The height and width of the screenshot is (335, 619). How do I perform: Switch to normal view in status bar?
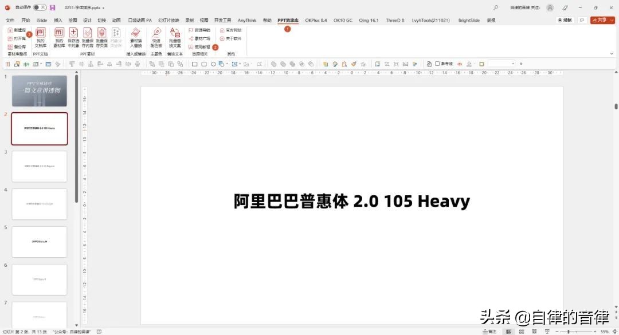click(509, 332)
